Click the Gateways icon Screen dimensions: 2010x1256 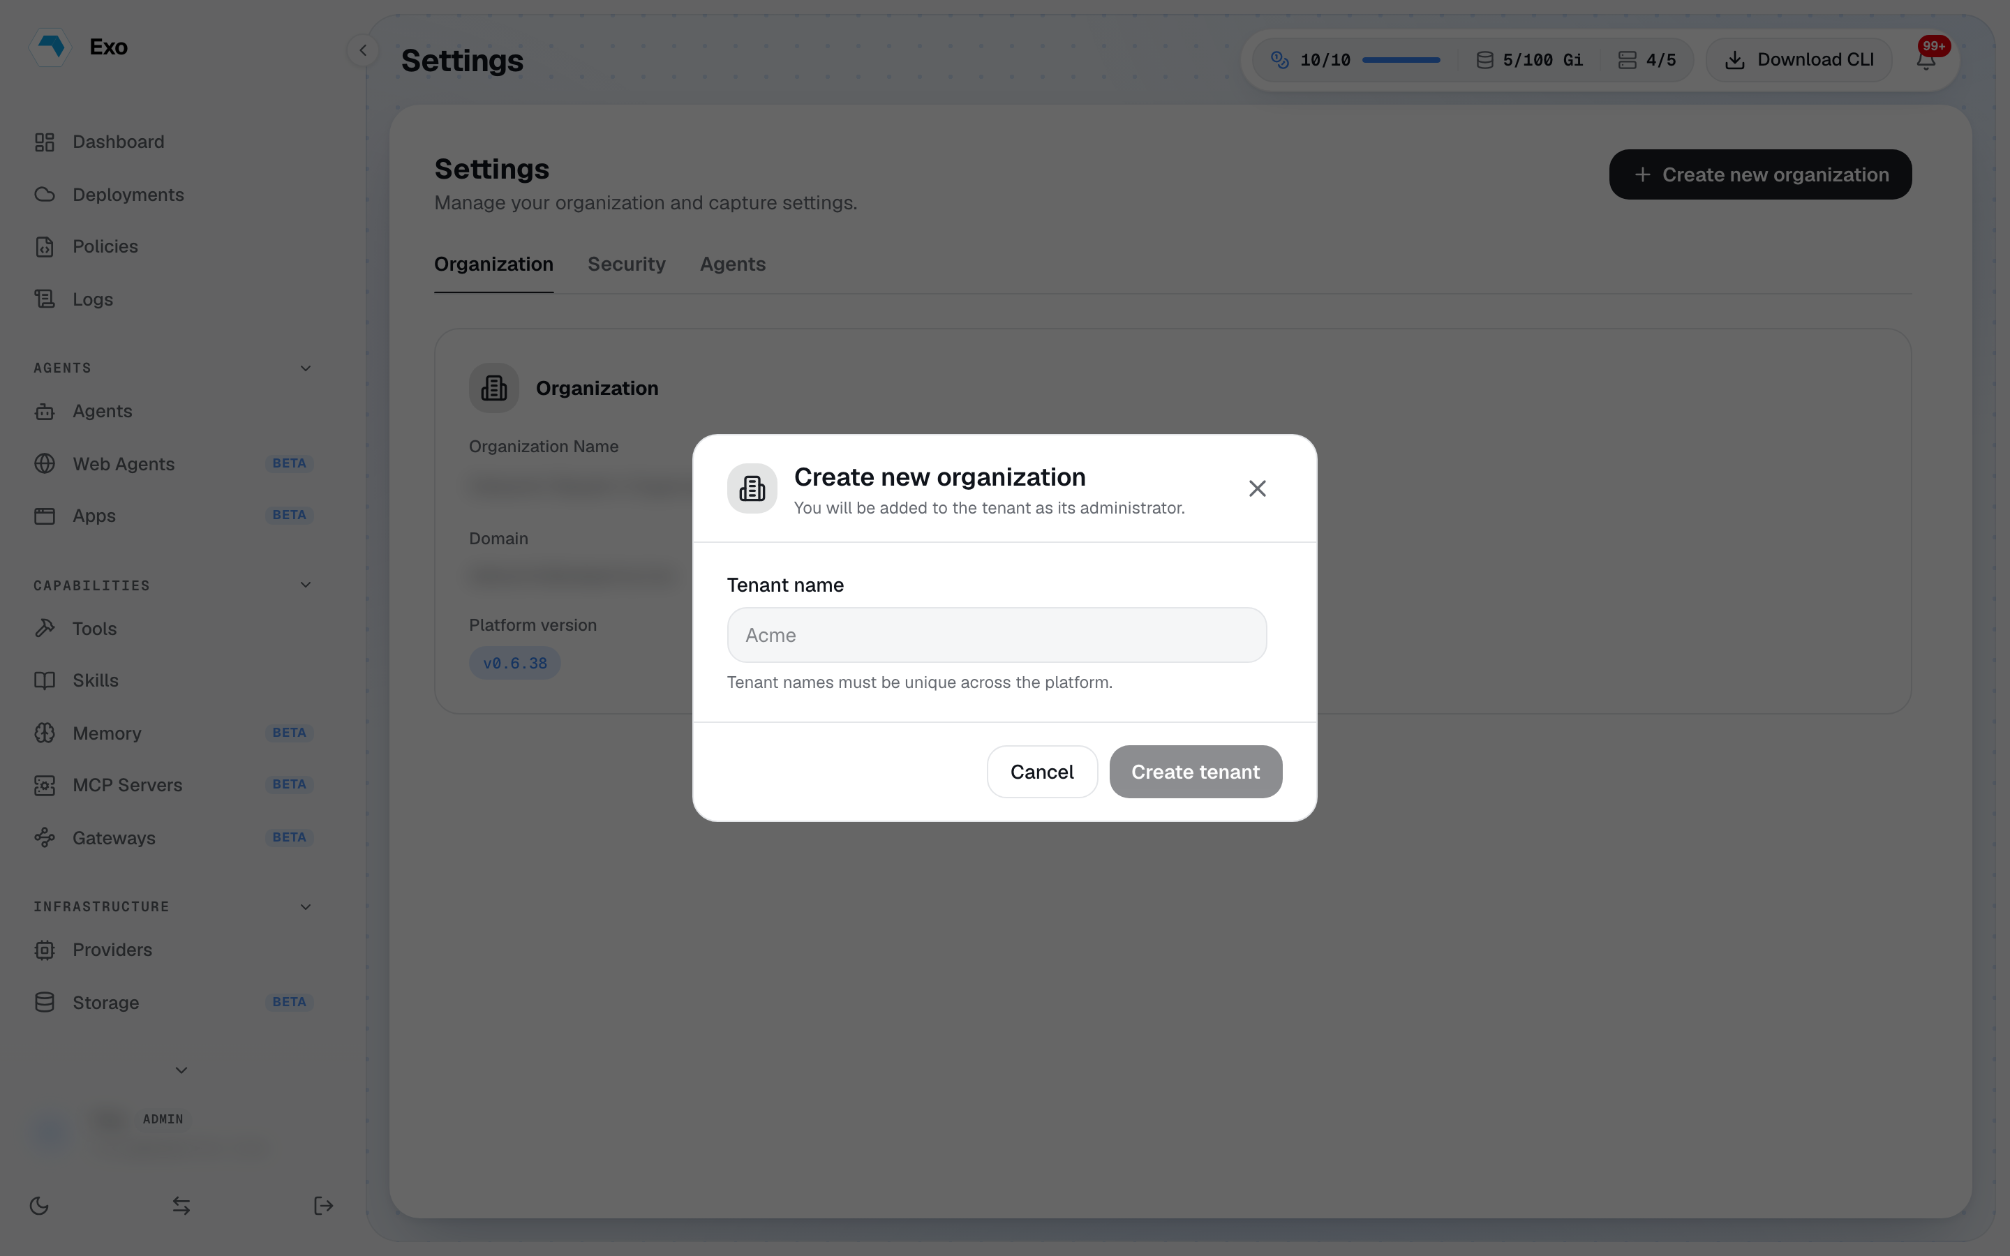point(45,837)
